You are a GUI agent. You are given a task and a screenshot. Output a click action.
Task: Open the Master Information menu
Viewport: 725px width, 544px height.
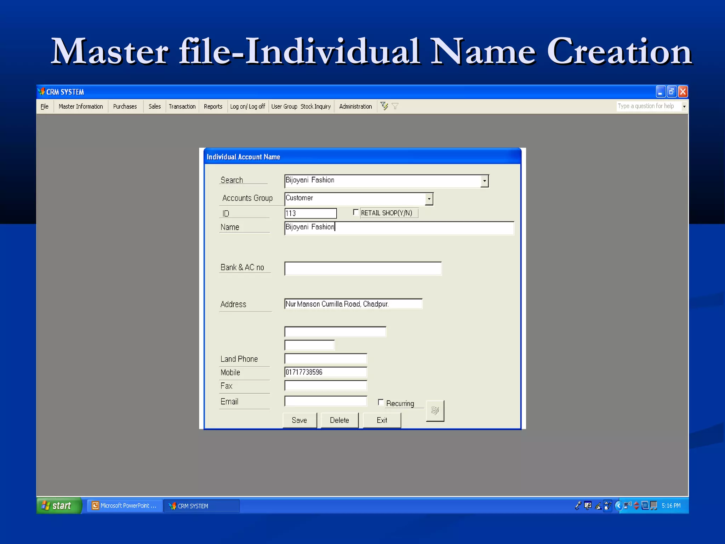click(x=81, y=106)
